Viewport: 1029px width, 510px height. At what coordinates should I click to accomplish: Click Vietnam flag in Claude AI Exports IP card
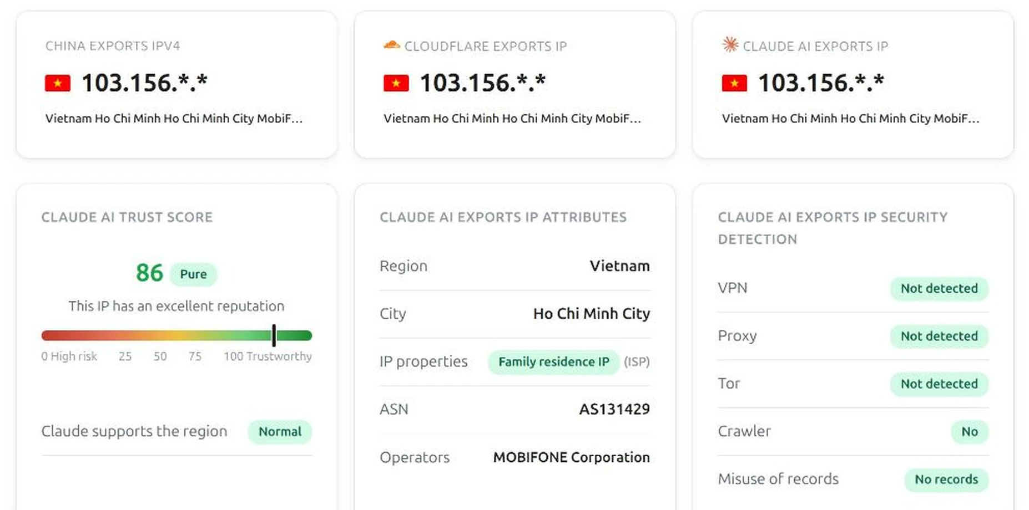tap(734, 83)
